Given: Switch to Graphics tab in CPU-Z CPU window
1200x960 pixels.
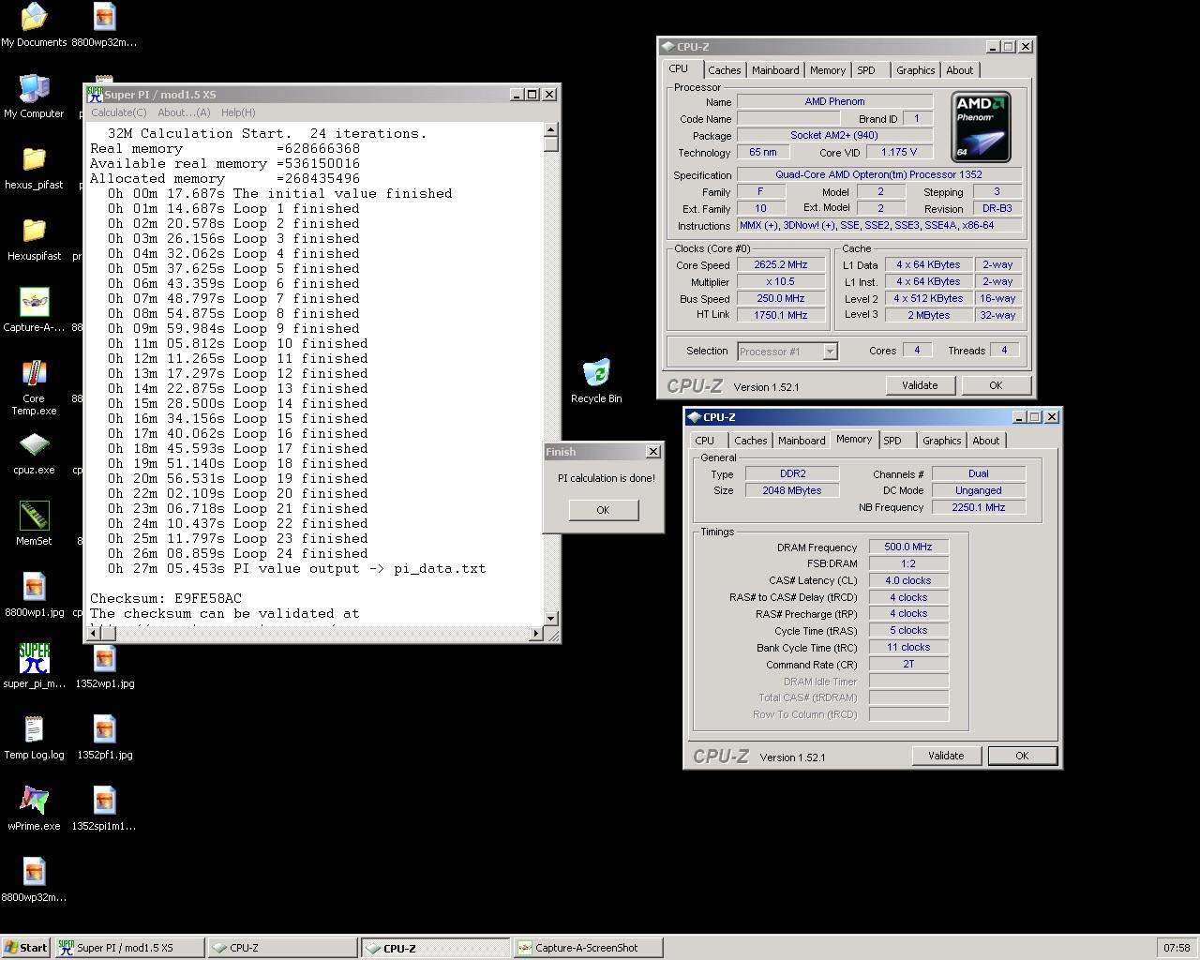Looking at the screenshot, I should click(915, 70).
